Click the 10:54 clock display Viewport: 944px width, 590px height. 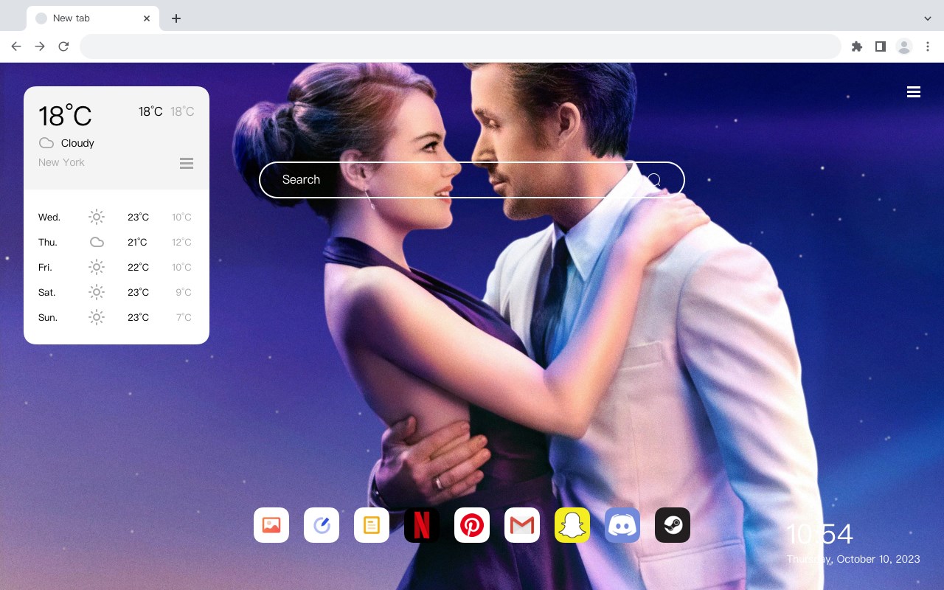tap(819, 534)
